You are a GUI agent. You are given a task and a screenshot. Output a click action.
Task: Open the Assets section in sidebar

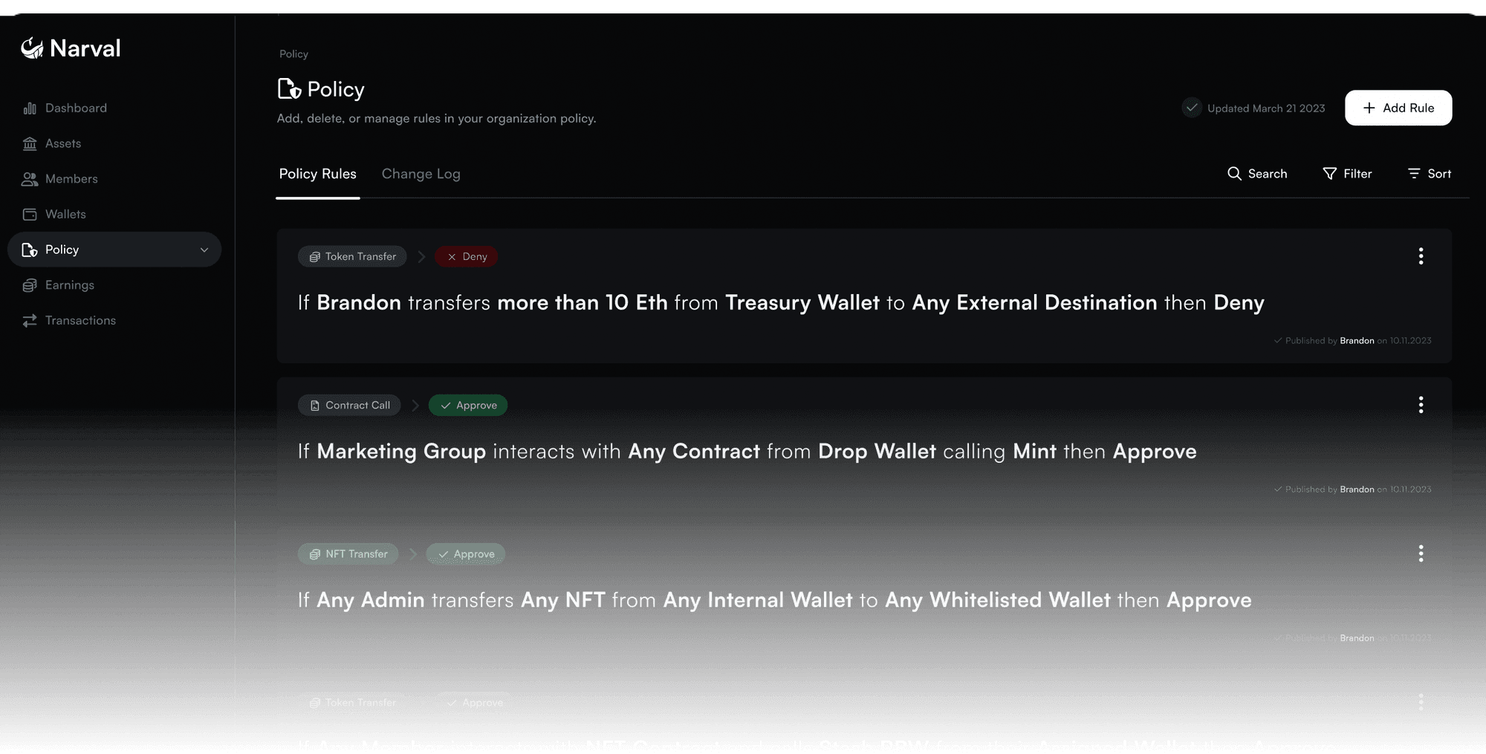point(52,143)
